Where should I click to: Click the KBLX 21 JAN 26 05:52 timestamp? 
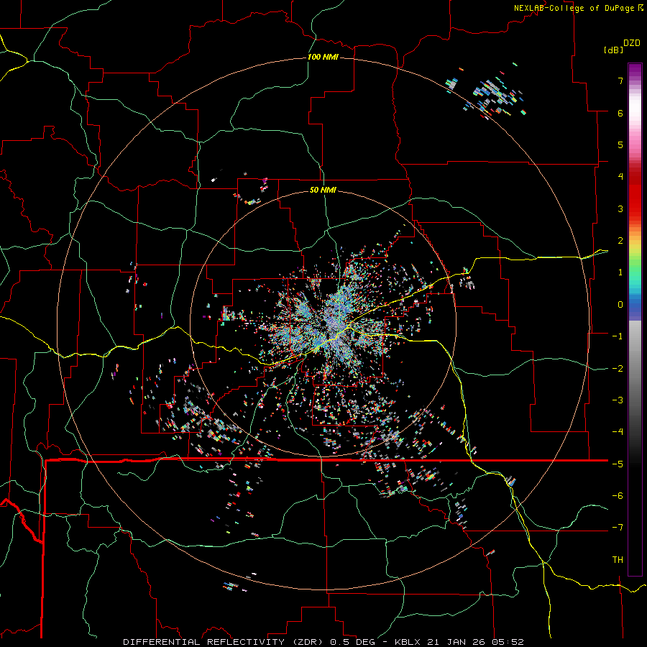pyautogui.click(x=459, y=642)
